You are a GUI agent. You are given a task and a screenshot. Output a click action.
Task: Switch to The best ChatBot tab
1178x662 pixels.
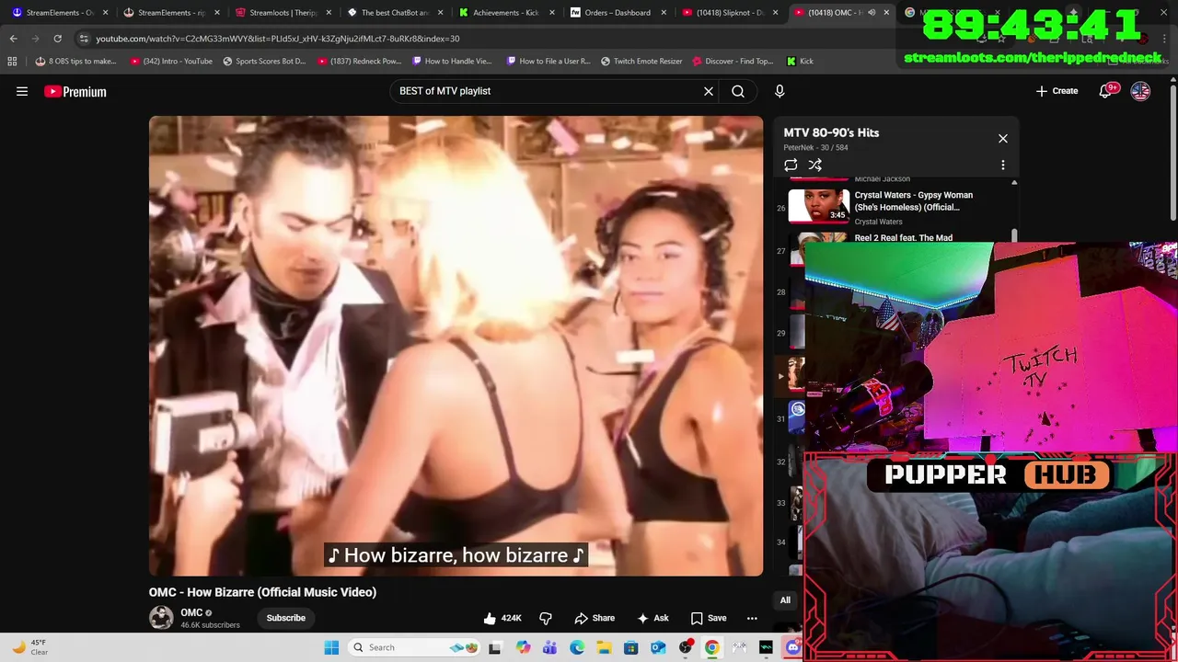point(394,13)
